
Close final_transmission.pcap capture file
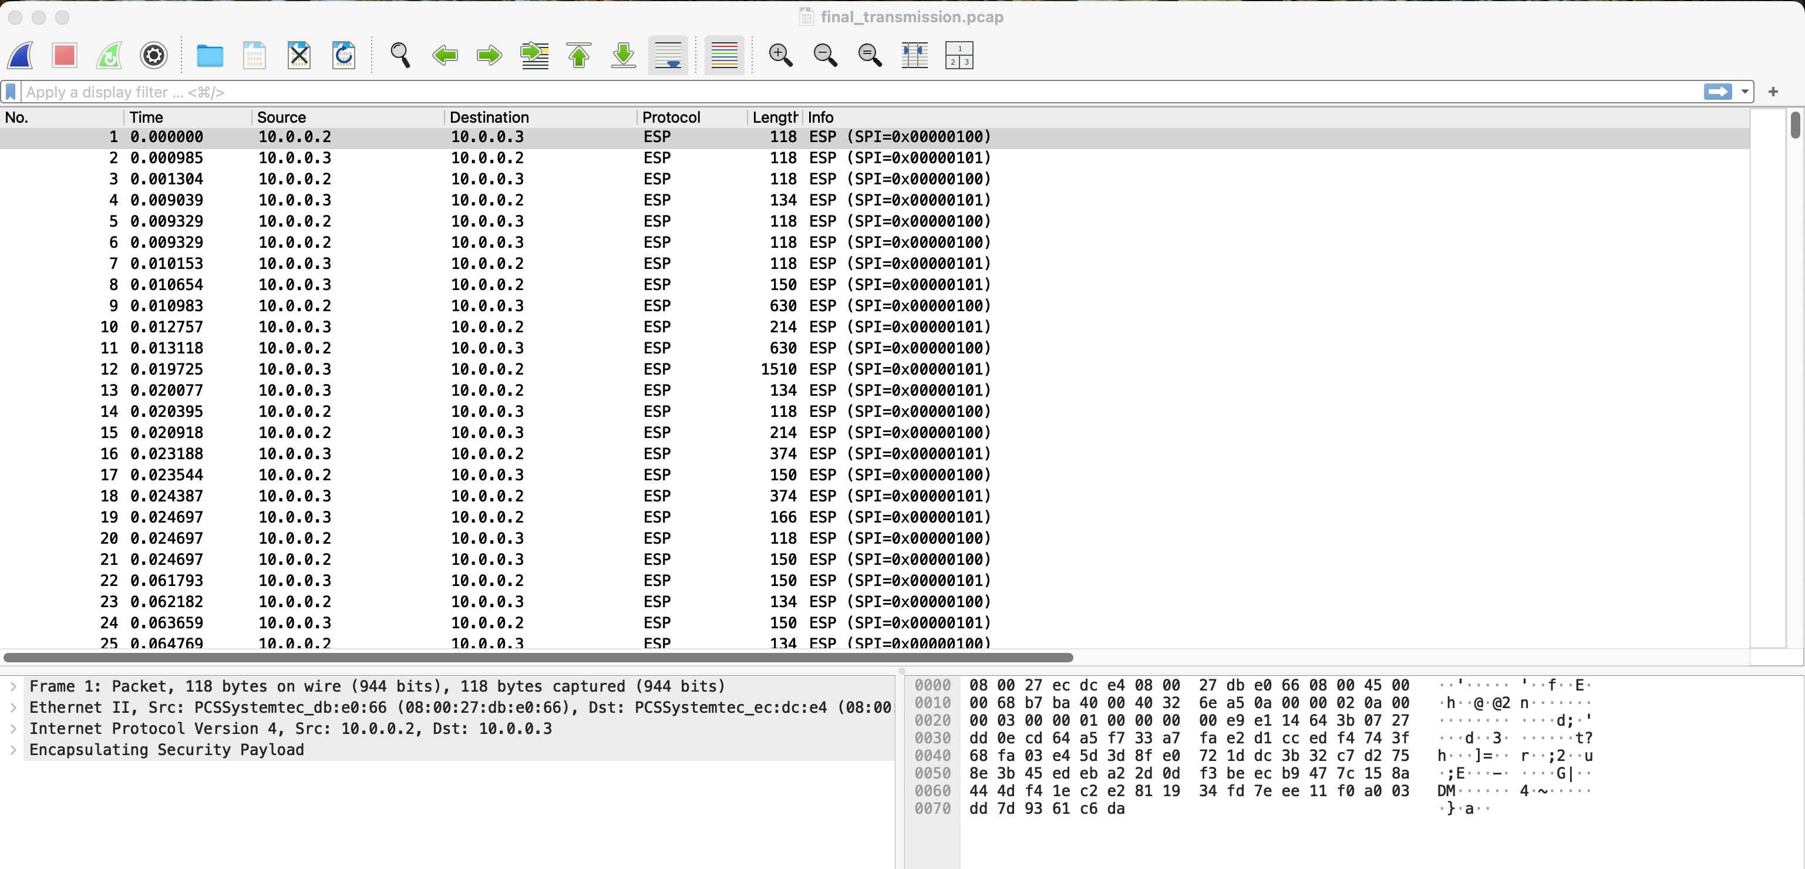[299, 55]
